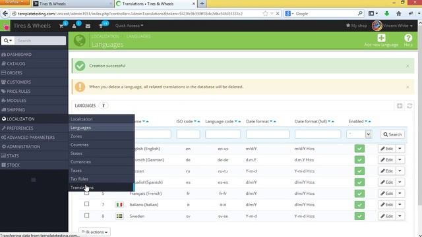This screenshot has width=422, height=237.
Task: Toggle enabled status for Español
Action: coord(359,182)
